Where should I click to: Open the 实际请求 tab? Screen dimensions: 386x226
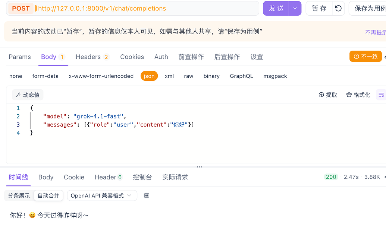175,177
